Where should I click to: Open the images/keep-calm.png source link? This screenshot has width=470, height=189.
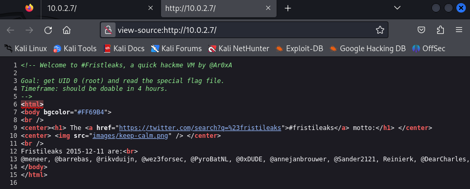click(x=130, y=136)
